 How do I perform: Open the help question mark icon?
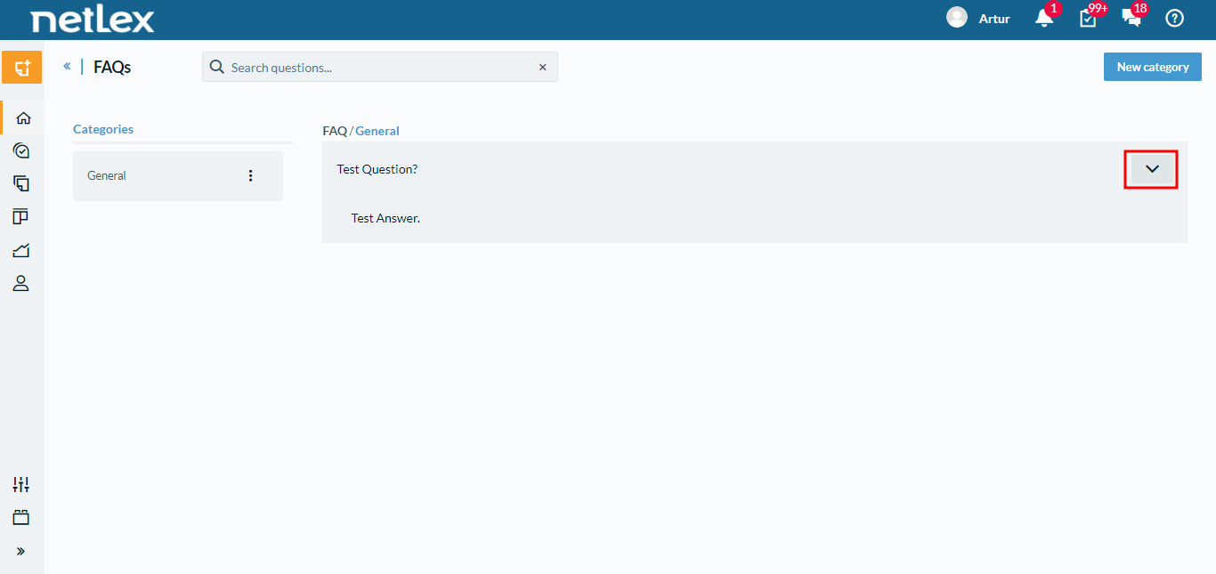1175,18
